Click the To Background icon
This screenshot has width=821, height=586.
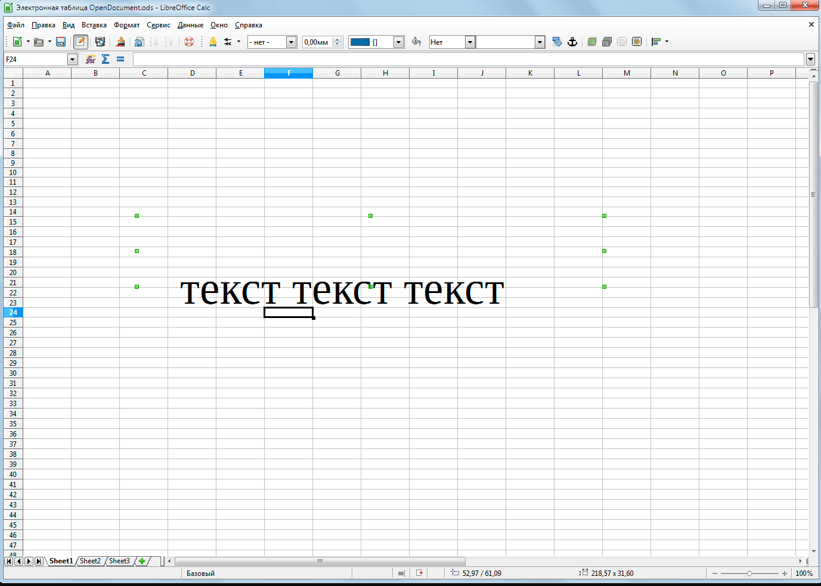(x=637, y=42)
